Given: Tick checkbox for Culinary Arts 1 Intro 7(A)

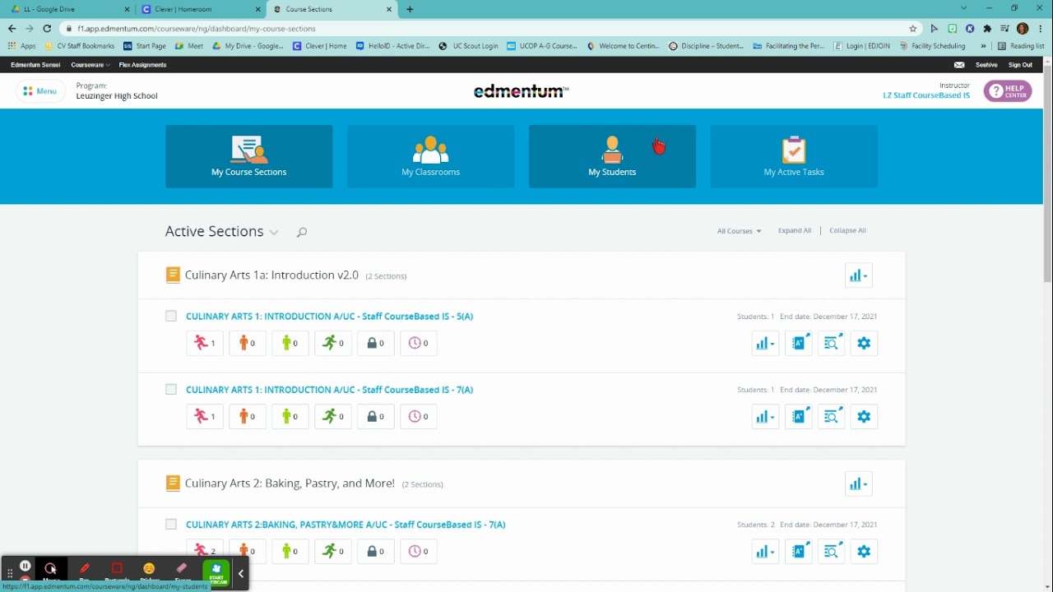Looking at the screenshot, I should (171, 389).
